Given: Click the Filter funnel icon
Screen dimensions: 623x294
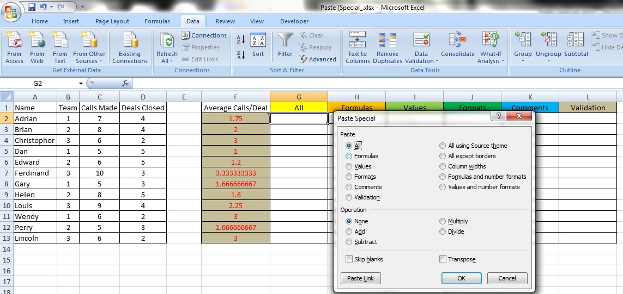Looking at the screenshot, I should pos(285,41).
